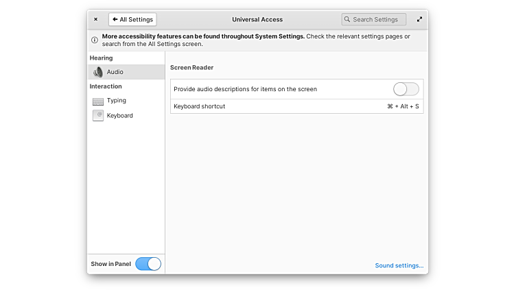The height and width of the screenshot is (290, 516).
Task: Click the speaker icon beside Audio
Action: [x=98, y=72]
